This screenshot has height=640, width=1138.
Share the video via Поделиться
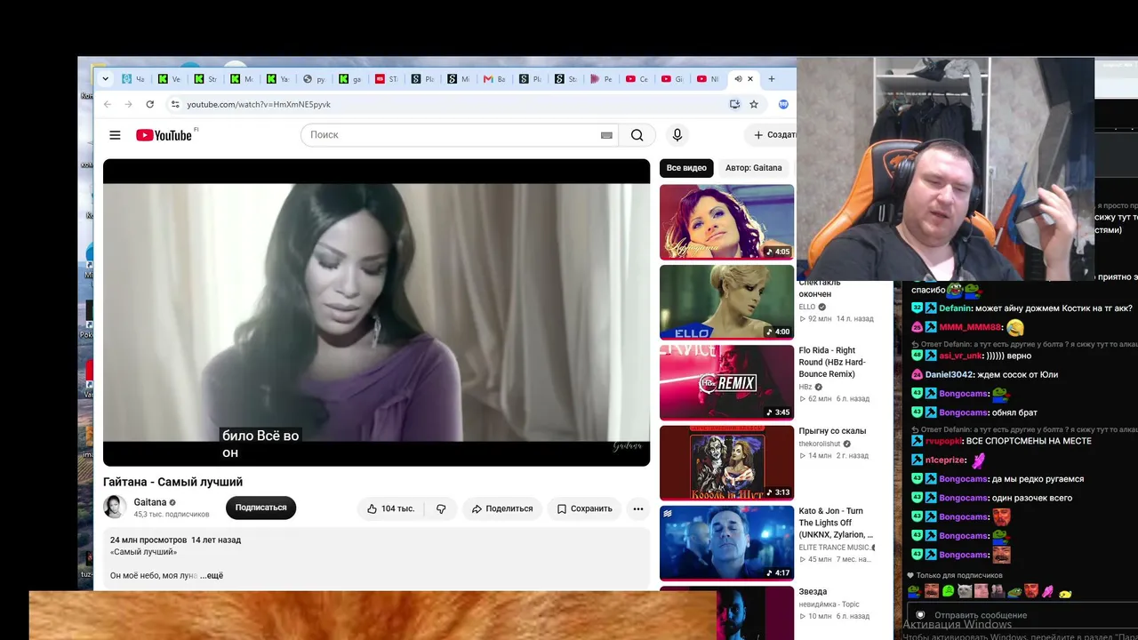502,508
